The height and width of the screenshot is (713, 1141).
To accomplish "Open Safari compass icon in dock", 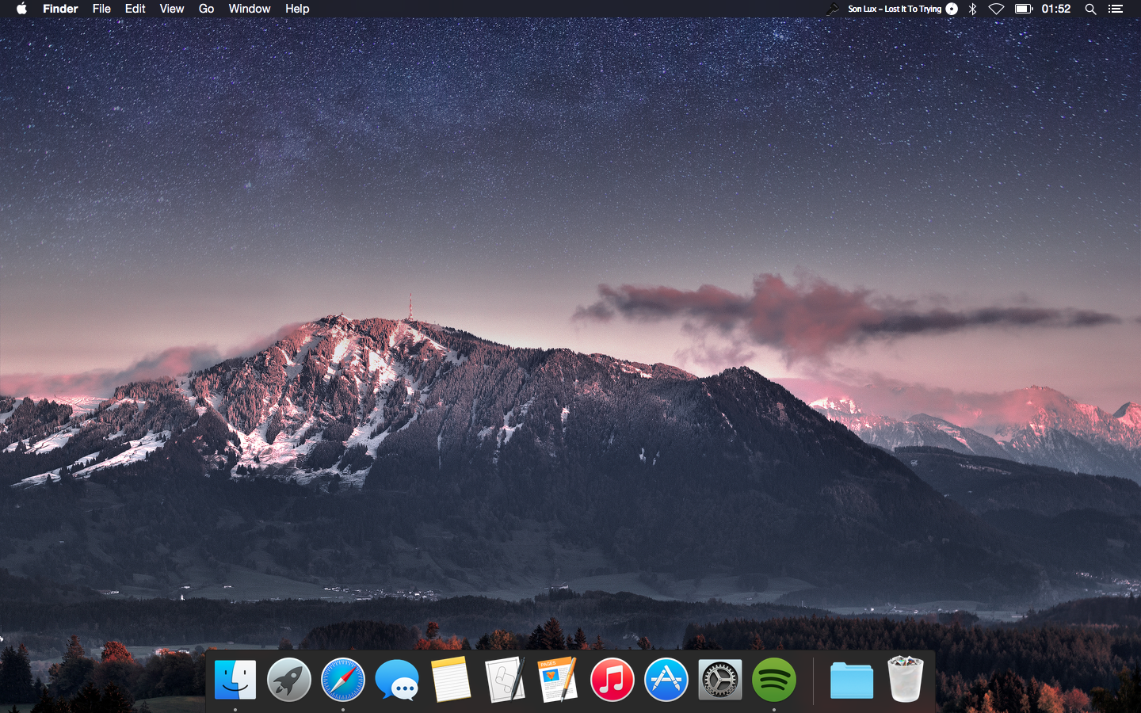I will [x=343, y=680].
